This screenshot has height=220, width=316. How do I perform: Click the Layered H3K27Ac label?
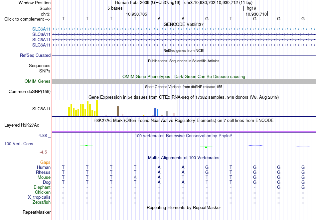[22, 125]
